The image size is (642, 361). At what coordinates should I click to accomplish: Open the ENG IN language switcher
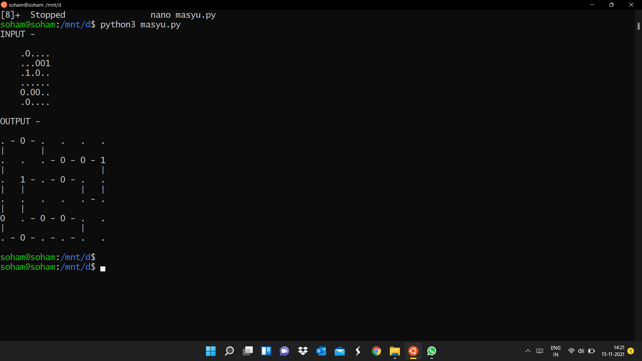point(555,351)
